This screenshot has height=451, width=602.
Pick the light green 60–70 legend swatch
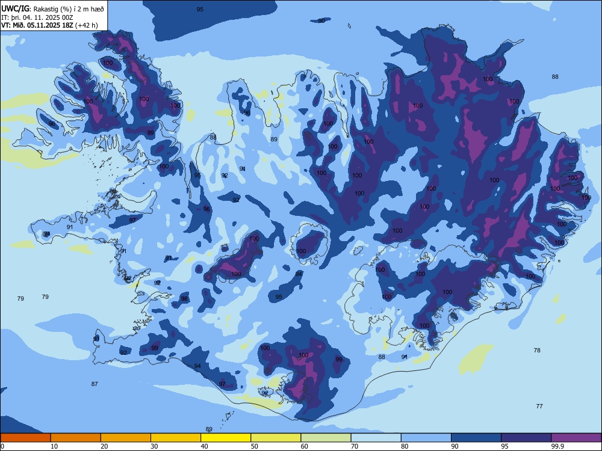(x=326, y=438)
